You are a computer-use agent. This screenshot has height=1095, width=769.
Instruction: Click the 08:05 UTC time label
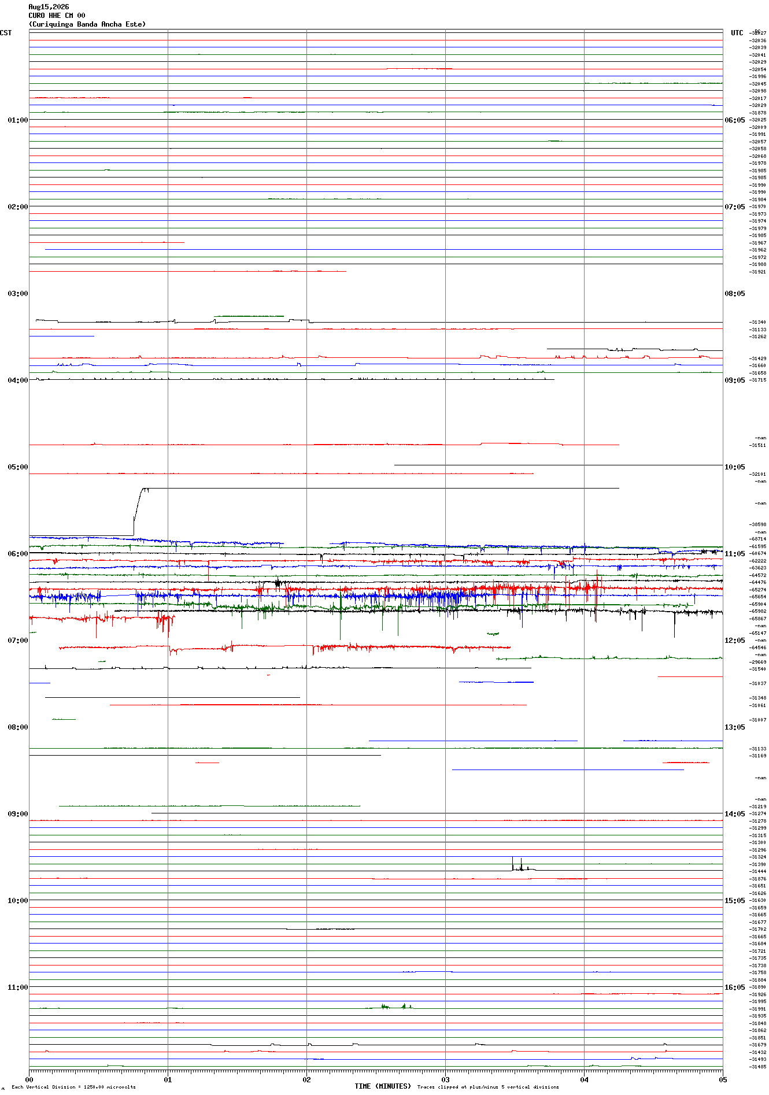click(x=735, y=294)
